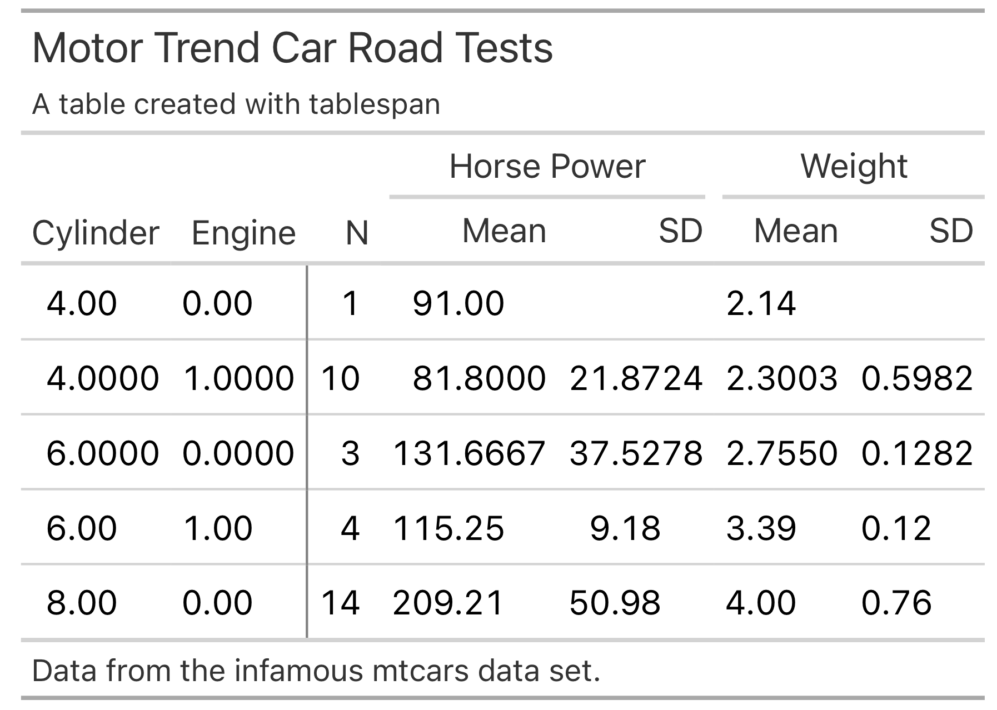Viewport: 997px width, 710px height.
Task: Click the cell with value 209.21
Action: click(448, 603)
